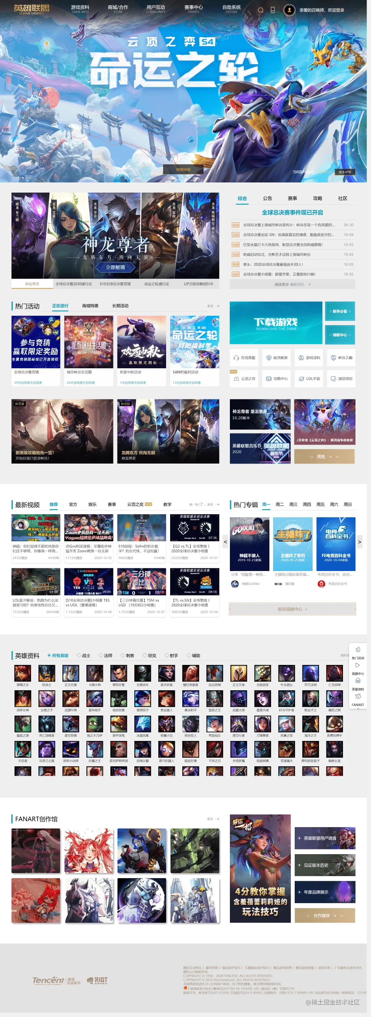Click the mobile phone icon in the header
The width and height of the screenshot is (371, 1017).
[272, 10]
